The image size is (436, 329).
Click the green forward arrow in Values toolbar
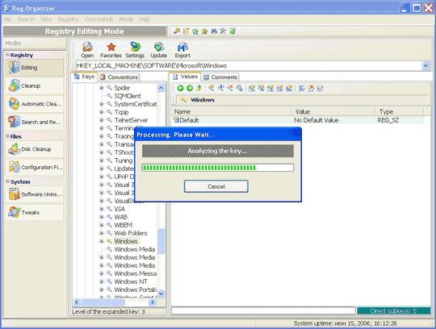(x=190, y=88)
